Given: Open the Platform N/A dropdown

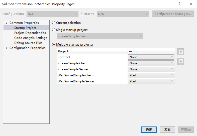Looking at the screenshot, I should [x=123, y=14].
